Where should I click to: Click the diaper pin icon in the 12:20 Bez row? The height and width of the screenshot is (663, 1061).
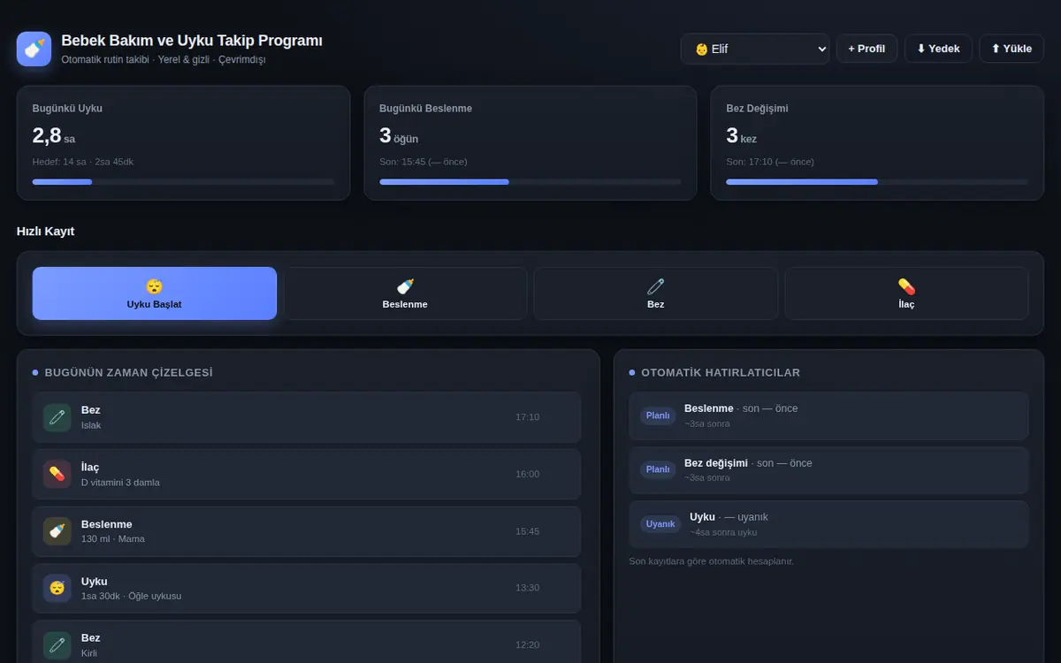coord(57,644)
